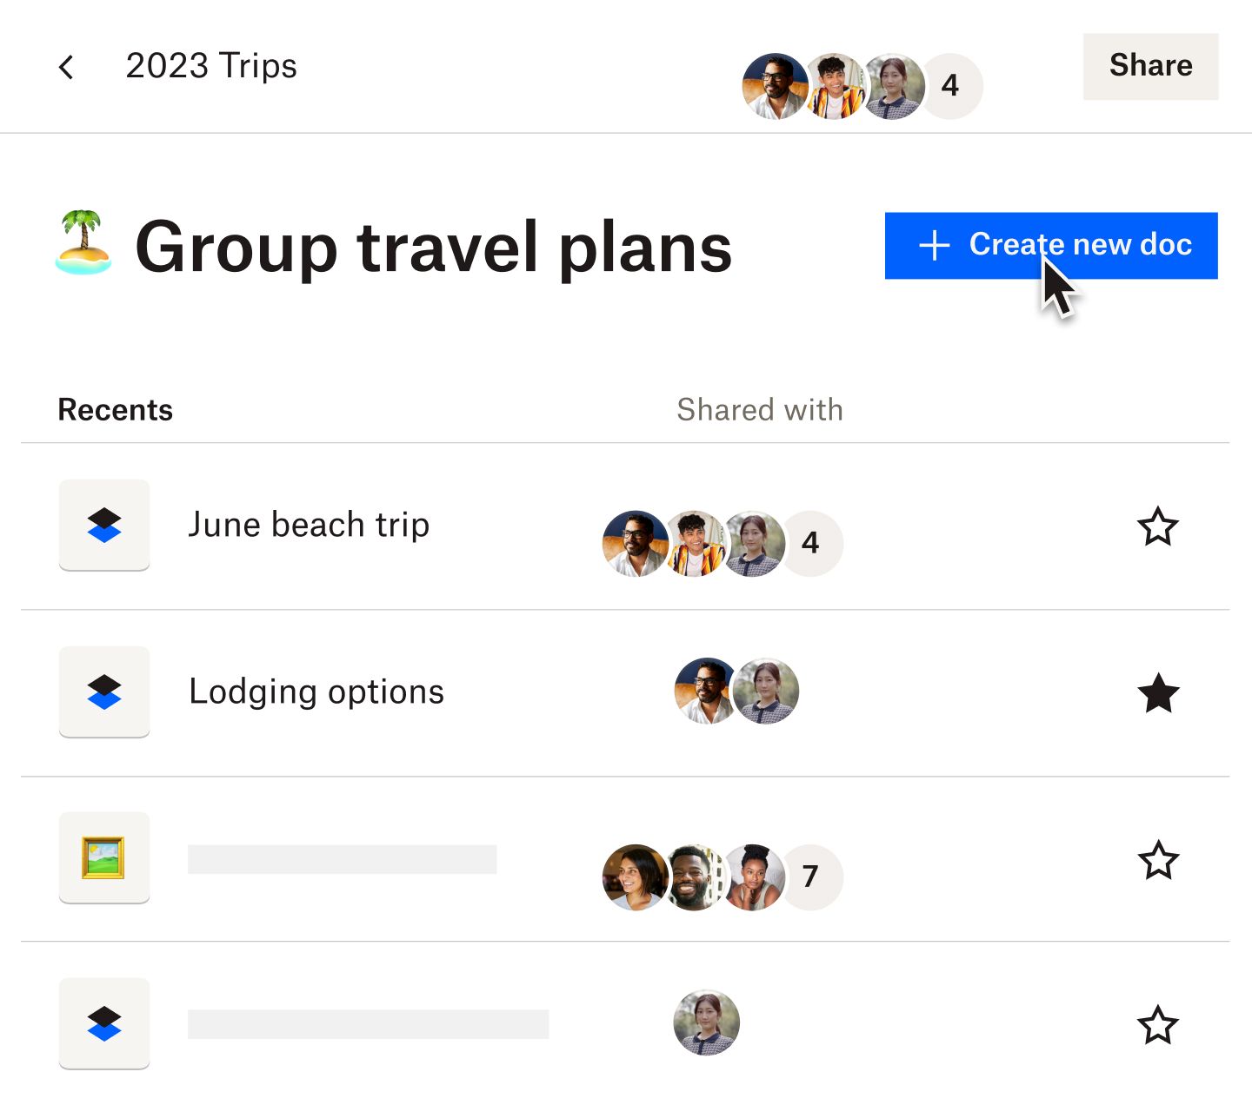
Task: Toggle the star on the last document row
Action: click(1158, 1025)
